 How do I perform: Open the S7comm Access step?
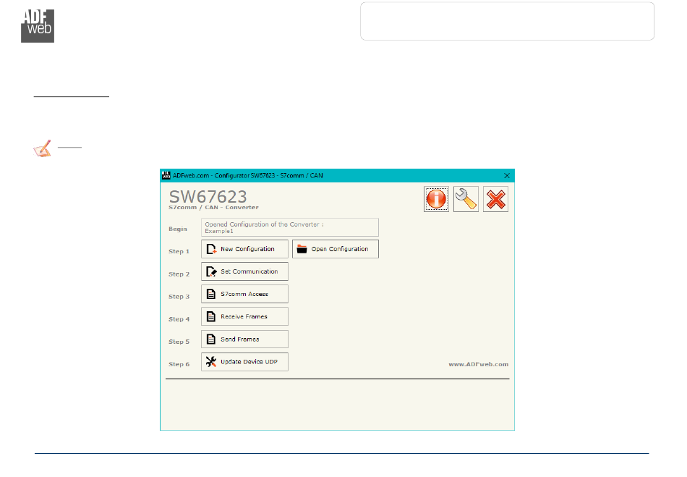tap(244, 294)
